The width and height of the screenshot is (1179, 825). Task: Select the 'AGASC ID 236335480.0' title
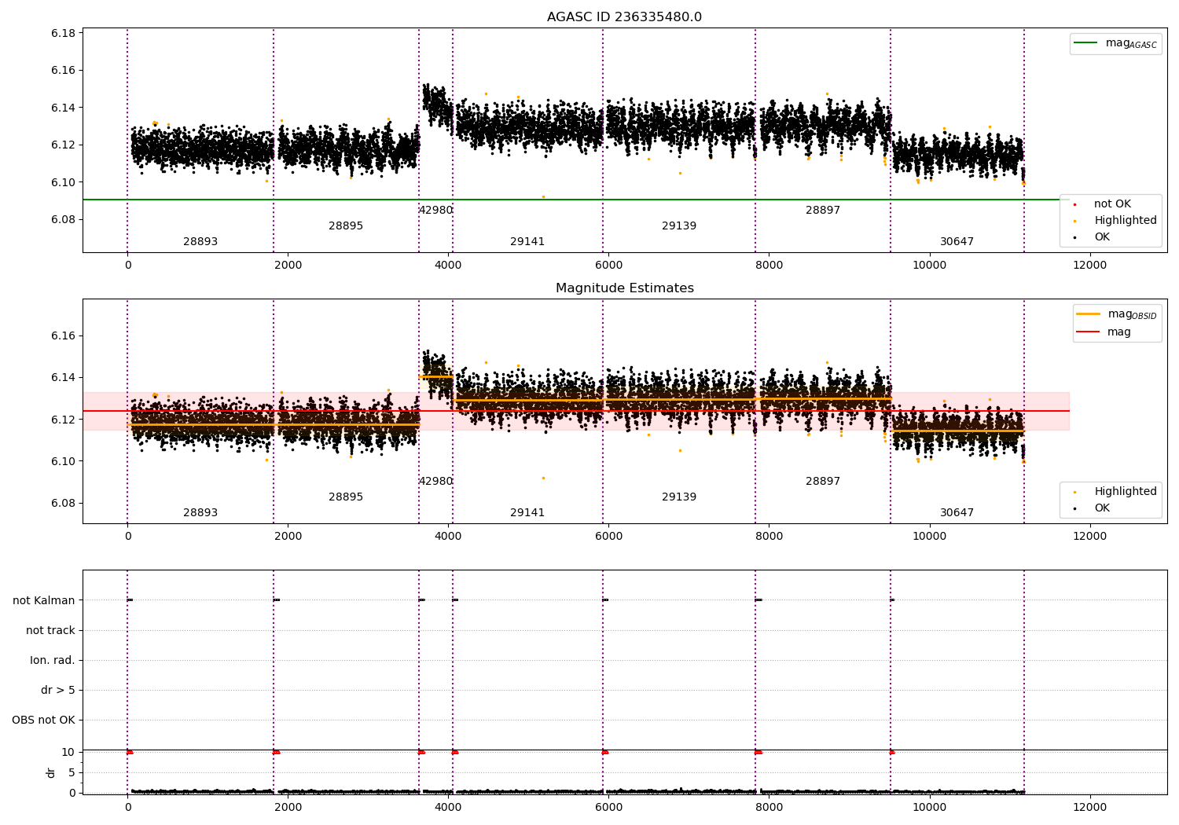[624, 17]
